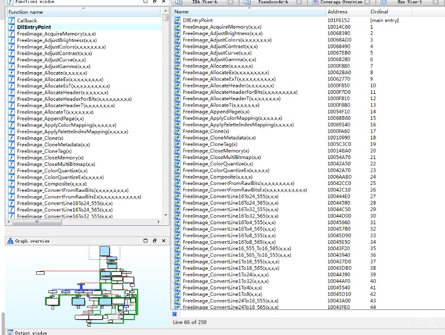Select FreeImage_CloneMetadata(x,x) in the exports list
445x335 pixels.
pyautogui.click(x=219, y=138)
